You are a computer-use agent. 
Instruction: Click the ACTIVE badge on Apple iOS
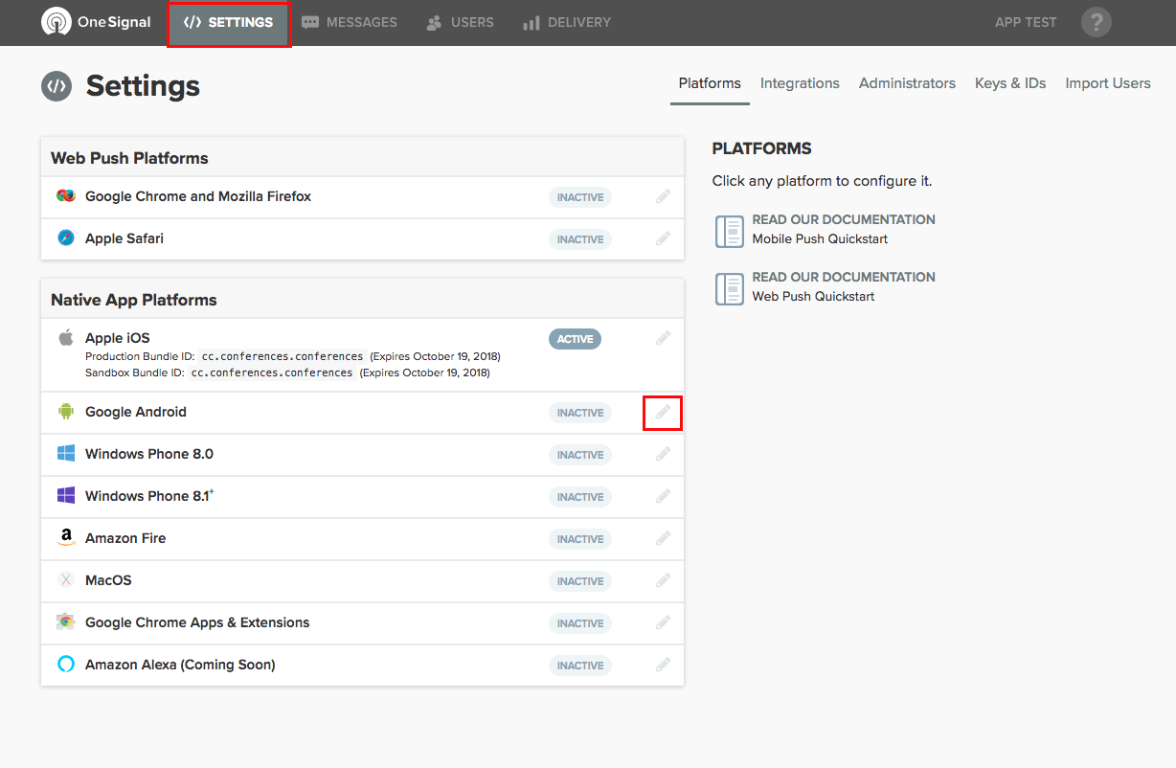click(575, 339)
